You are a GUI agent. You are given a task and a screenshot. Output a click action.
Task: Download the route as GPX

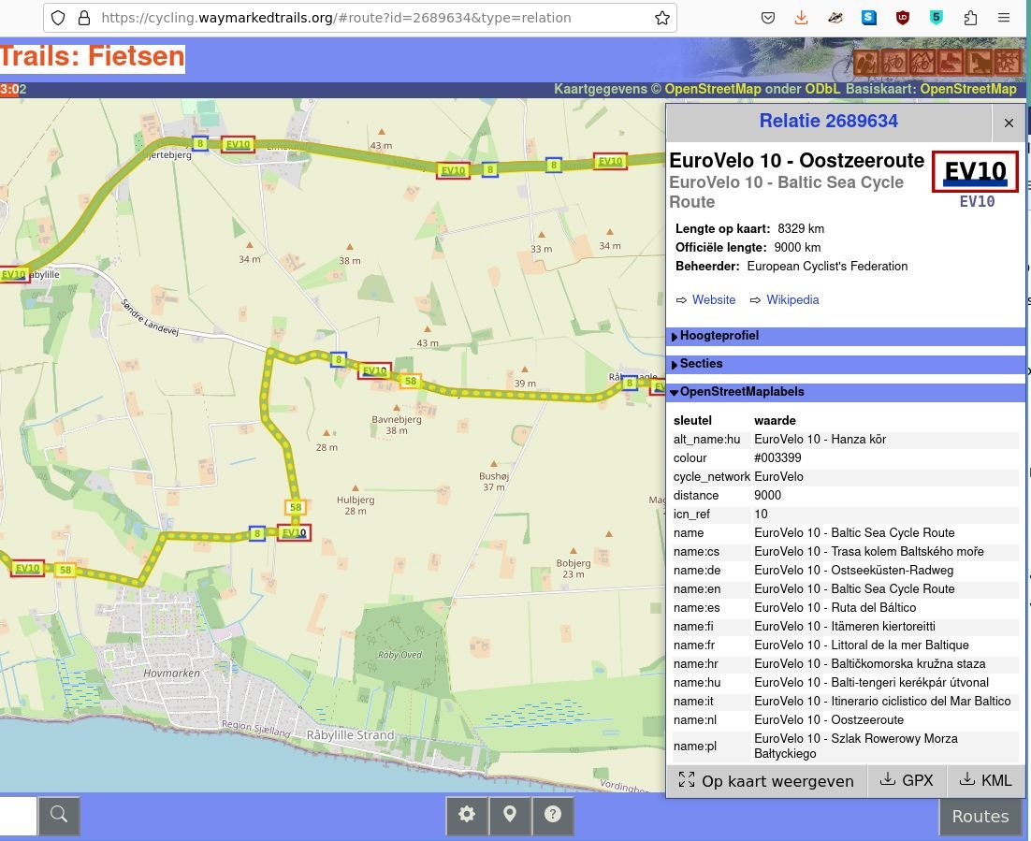click(x=907, y=780)
